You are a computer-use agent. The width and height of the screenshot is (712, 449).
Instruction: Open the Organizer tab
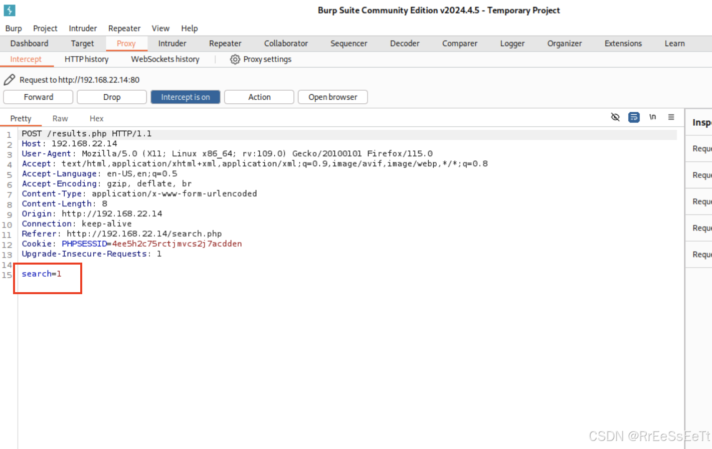[x=565, y=44]
